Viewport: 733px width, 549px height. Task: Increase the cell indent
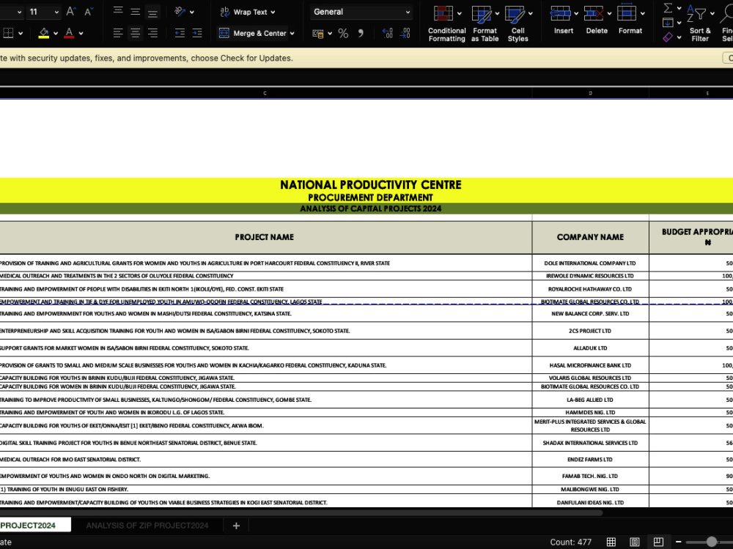pyautogui.click(x=197, y=33)
